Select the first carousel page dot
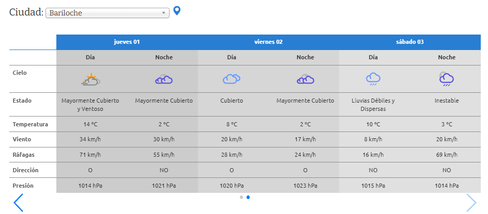The height and width of the screenshot is (214, 488). coord(241,197)
